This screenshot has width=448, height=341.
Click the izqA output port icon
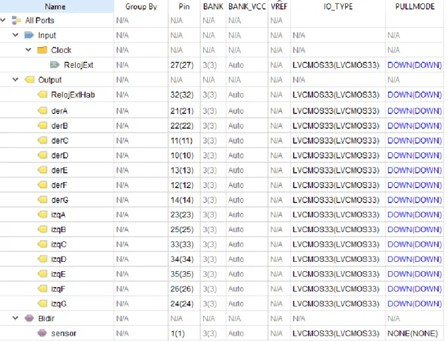43,214
